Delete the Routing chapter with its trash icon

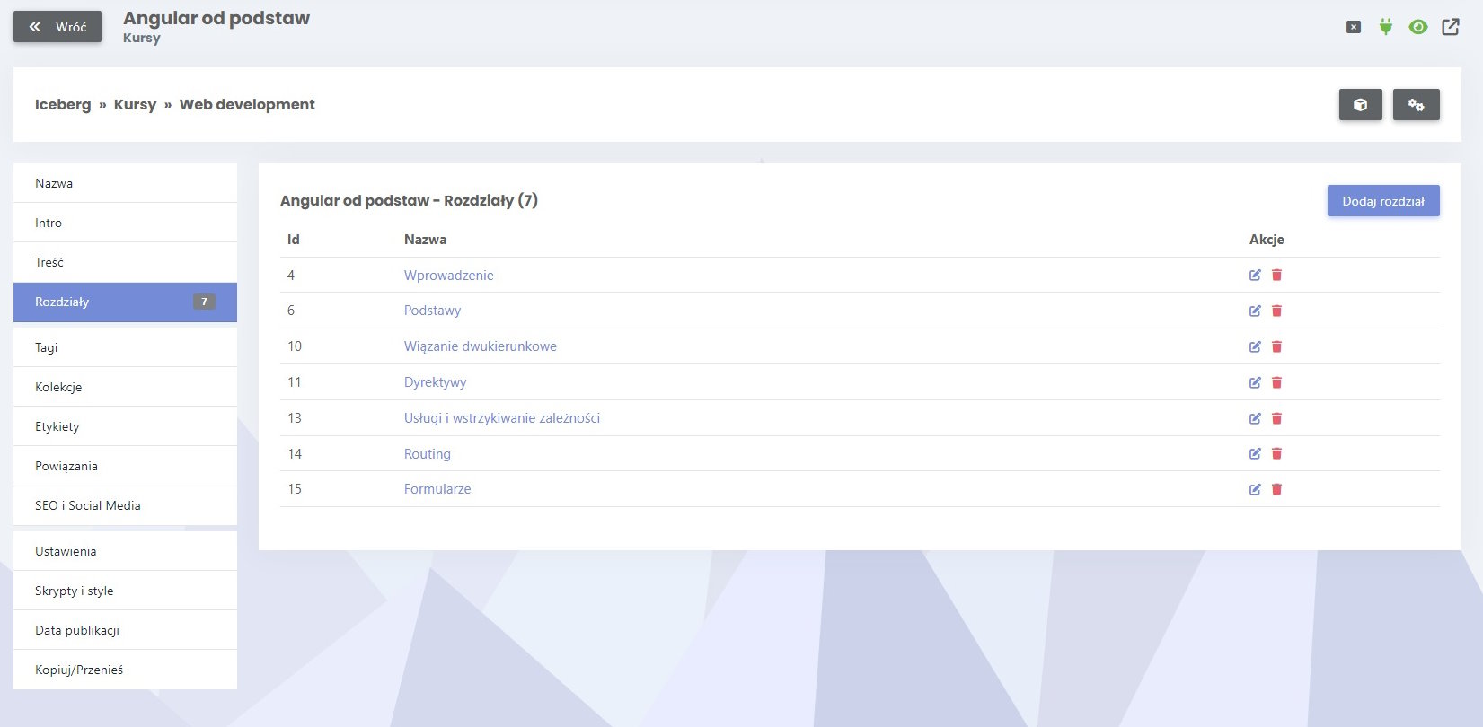(x=1276, y=453)
